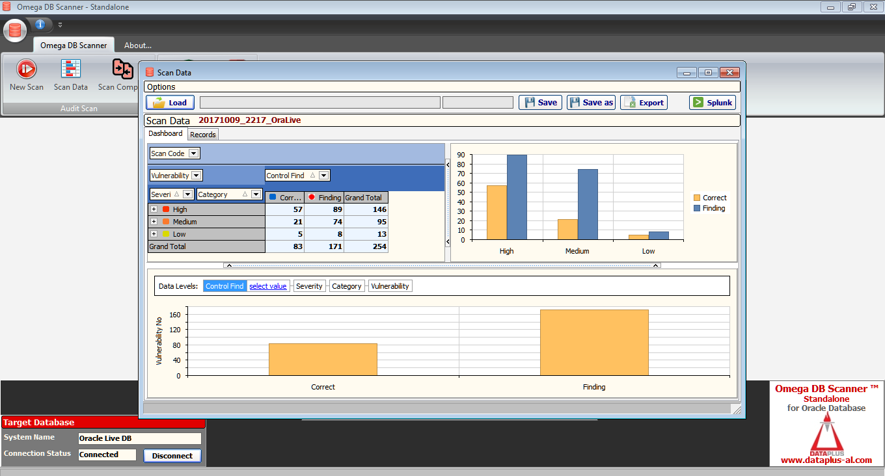This screenshot has height=476, width=885.
Task: Select the Vulnerability data level
Action: click(x=390, y=286)
